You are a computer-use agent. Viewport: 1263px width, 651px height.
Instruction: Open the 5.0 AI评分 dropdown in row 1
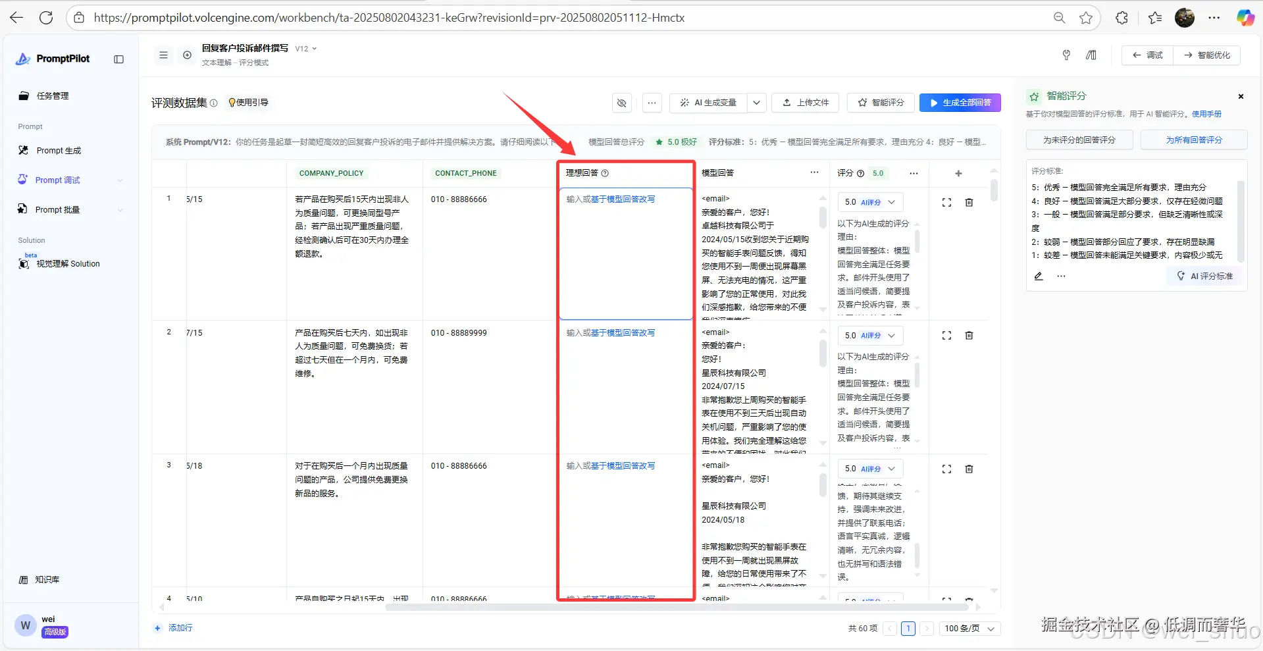[x=870, y=202]
